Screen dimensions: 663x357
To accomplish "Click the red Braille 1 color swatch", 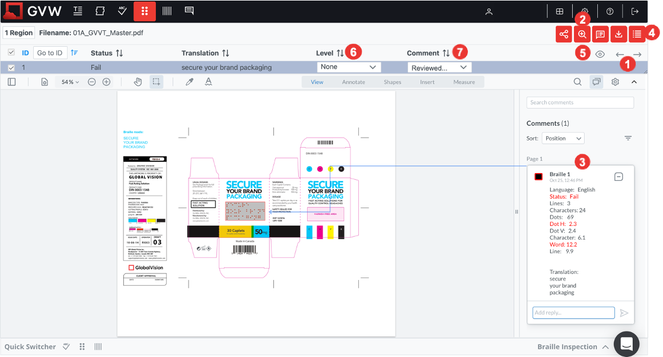I will pos(538,177).
